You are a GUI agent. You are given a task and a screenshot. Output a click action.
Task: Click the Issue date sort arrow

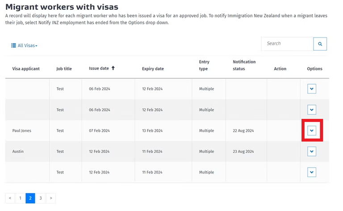[x=113, y=68]
